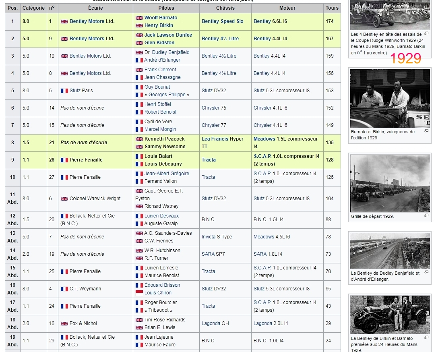
Task: Open the 'Grille de départ 1929' photo
Action: 390,183
